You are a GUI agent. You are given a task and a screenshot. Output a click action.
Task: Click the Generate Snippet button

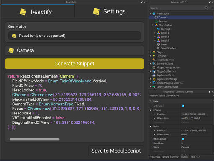click(x=74, y=64)
